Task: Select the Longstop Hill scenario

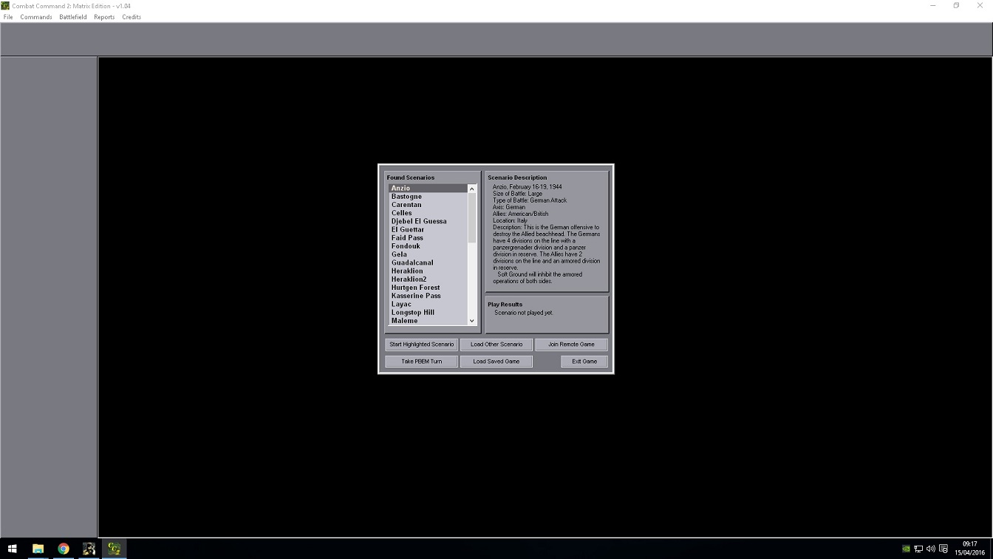Action: (x=428, y=313)
